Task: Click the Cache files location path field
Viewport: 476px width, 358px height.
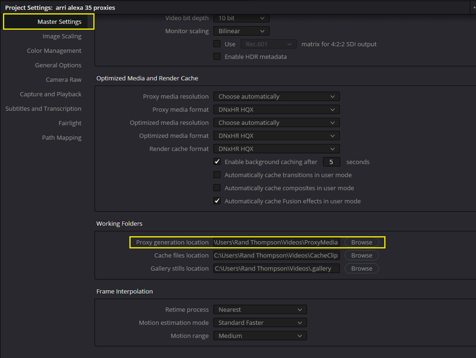Action: coord(277,256)
